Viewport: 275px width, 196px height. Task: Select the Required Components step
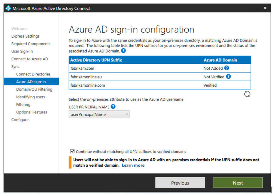(31, 44)
